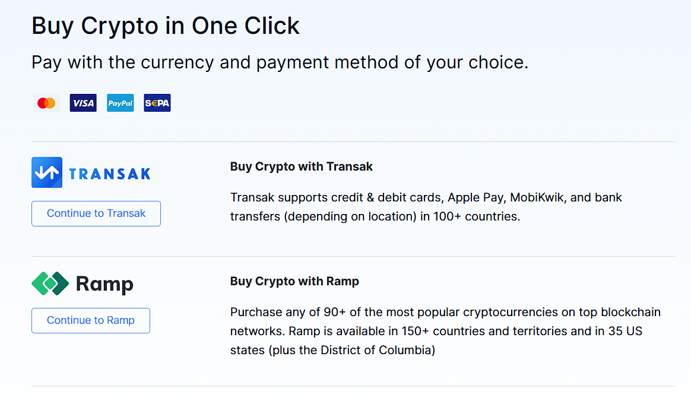The width and height of the screenshot is (691, 416).
Task: Click the 90+ text in Ramp description
Action: tap(335, 312)
